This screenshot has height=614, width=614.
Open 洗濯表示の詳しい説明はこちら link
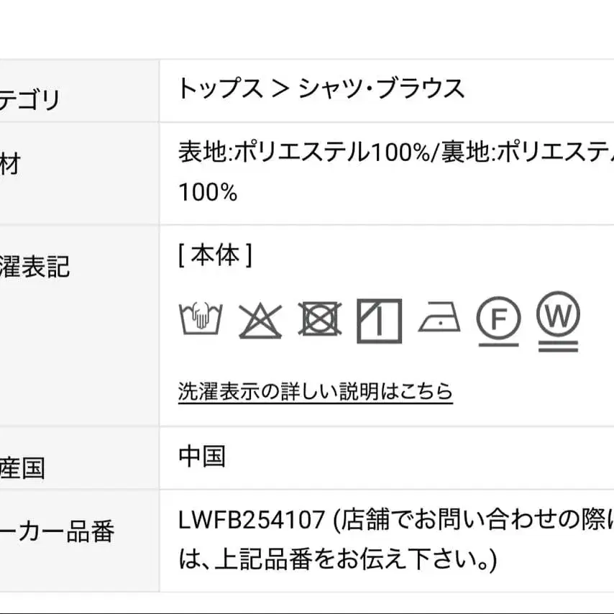[315, 391]
